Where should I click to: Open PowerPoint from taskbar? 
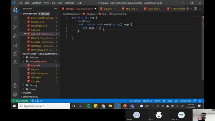pos(125,106)
